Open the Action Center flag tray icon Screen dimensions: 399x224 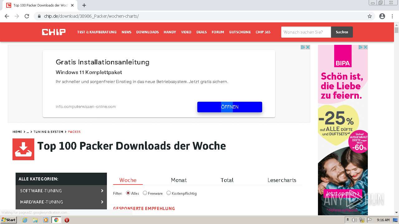(369, 220)
